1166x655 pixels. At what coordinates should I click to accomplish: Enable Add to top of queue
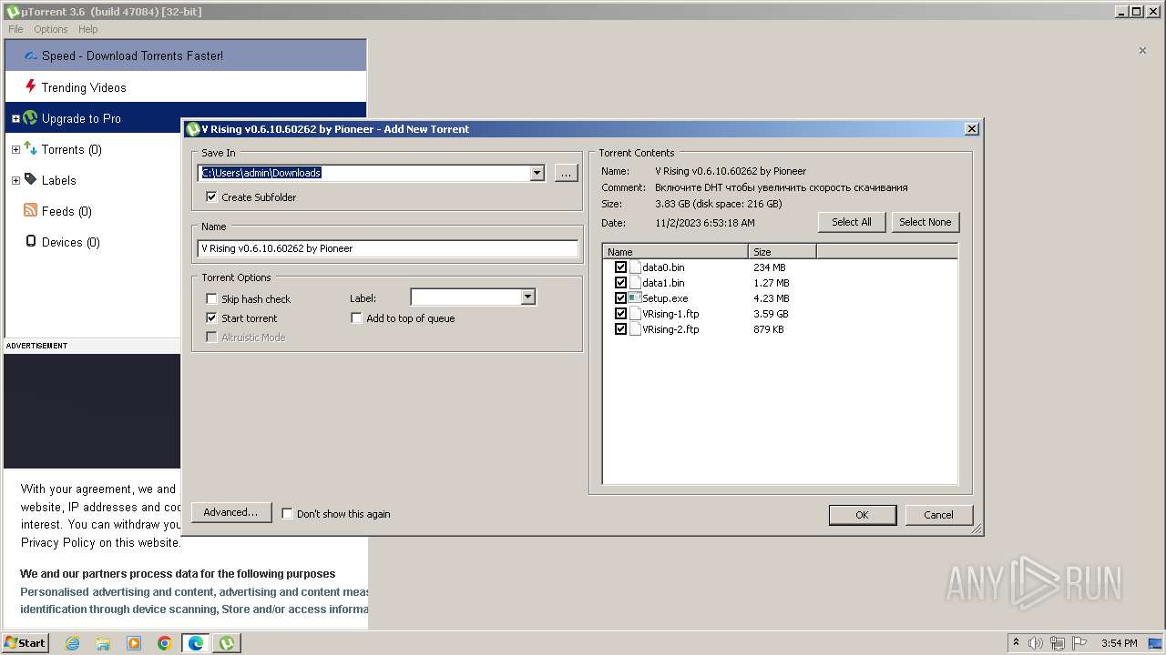(x=356, y=317)
